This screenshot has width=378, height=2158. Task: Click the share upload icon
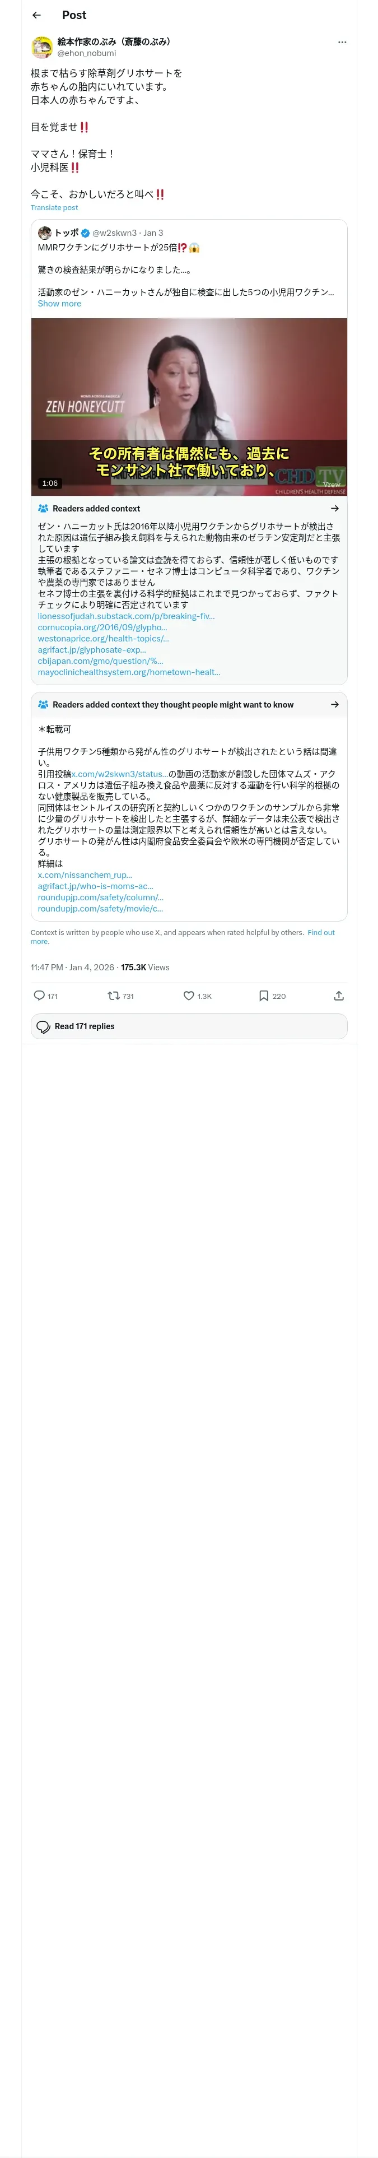[x=339, y=995]
